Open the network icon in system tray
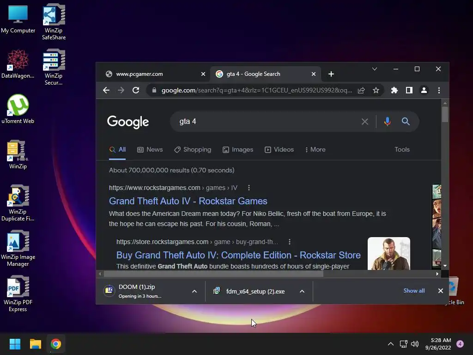The image size is (473, 355). tap(403, 344)
